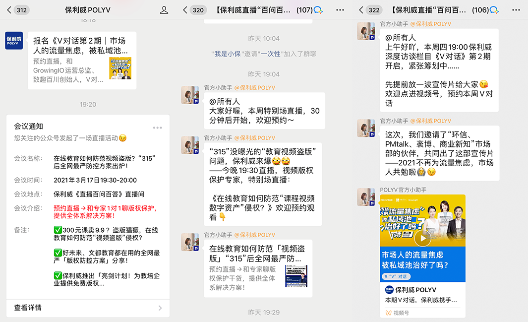Open the three-dot menu on 会议通知 card
The height and width of the screenshot is (322, 528).
click(157, 128)
